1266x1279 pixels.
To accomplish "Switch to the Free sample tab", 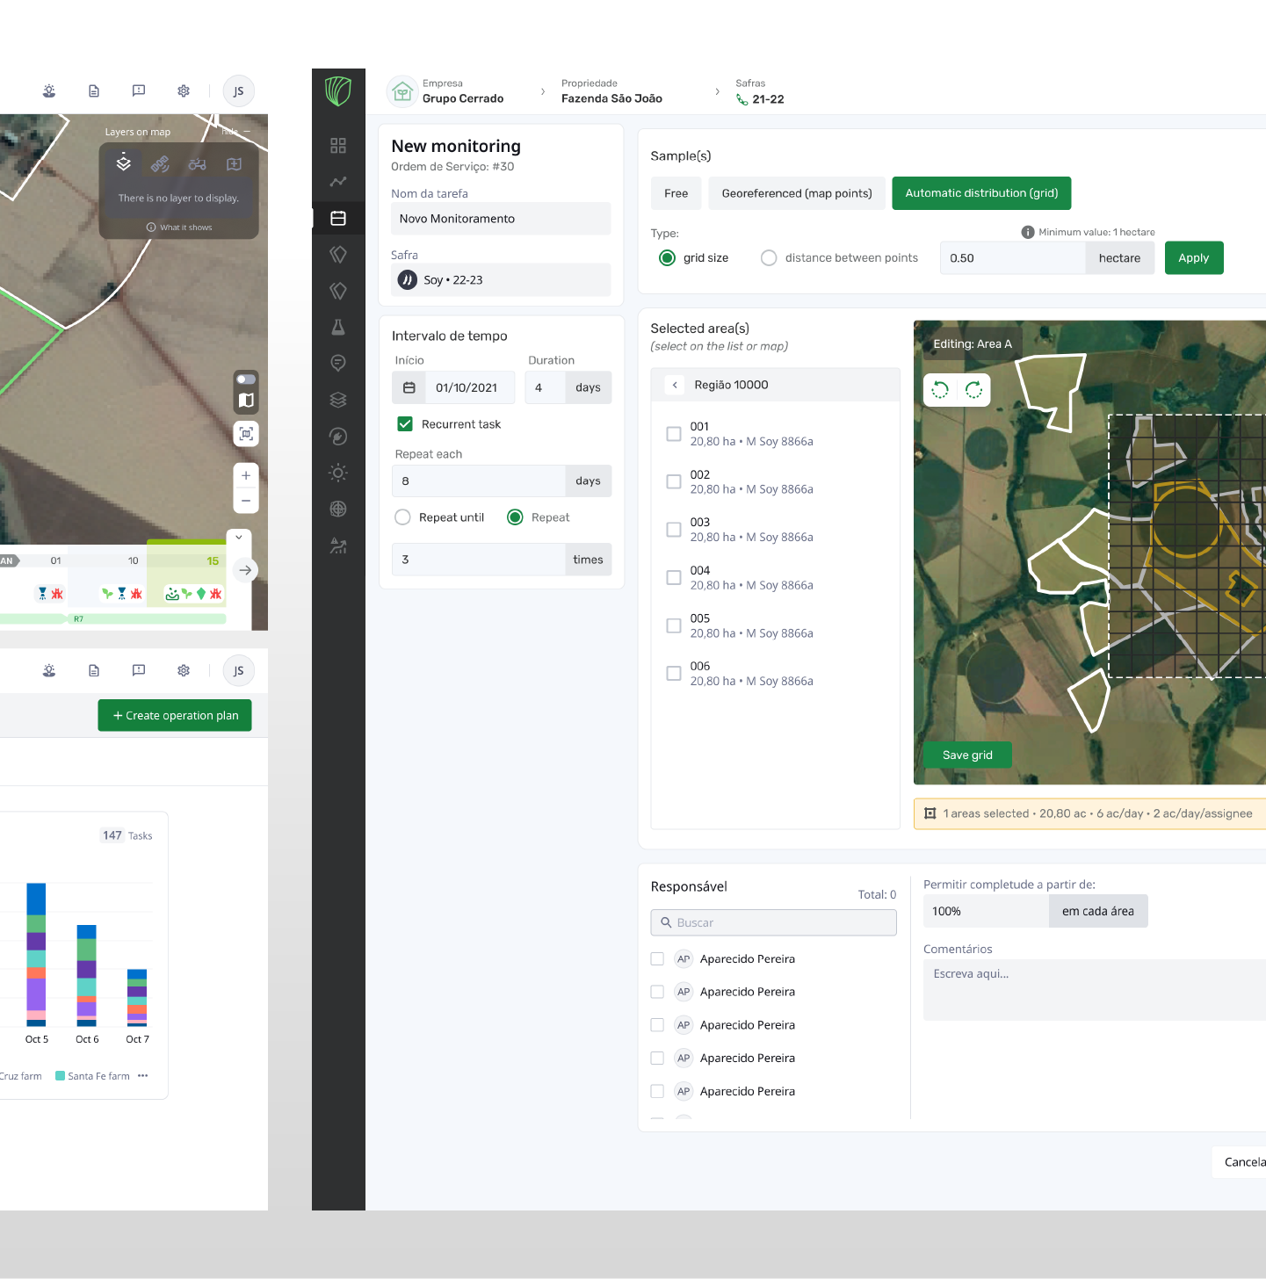I will [676, 193].
